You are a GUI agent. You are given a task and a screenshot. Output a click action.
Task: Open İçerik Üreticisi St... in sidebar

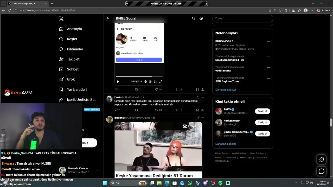(78, 99)
